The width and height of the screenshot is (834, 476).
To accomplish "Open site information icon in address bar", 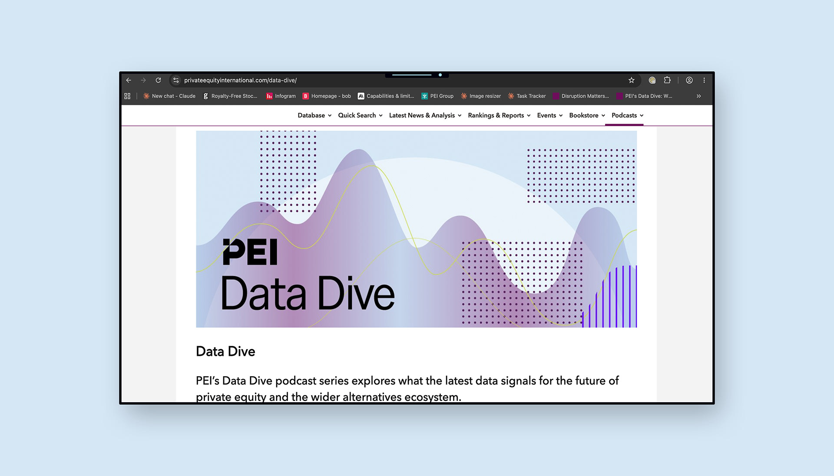I will pos(176,80).
